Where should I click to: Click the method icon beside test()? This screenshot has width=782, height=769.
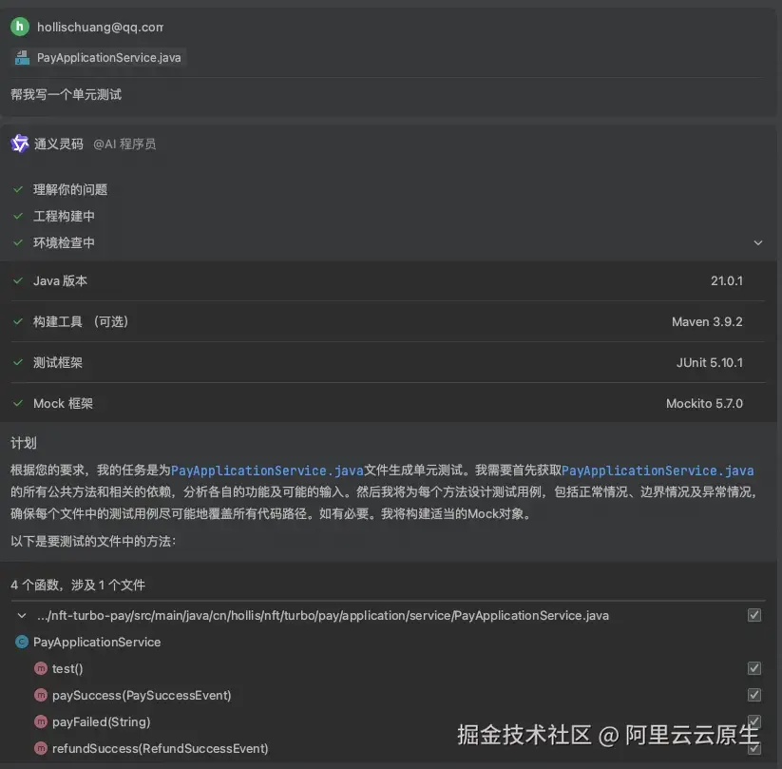coord(40,668)
